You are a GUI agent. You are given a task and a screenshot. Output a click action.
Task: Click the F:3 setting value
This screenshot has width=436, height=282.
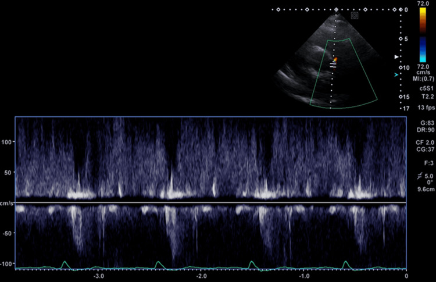pos(429,163)
